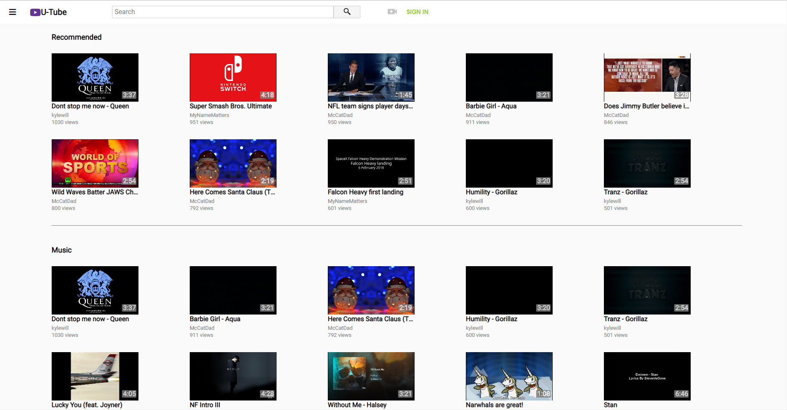Click 951 views under Super Smash Bros.
This screenshot has height=410, width=787.
201,122
